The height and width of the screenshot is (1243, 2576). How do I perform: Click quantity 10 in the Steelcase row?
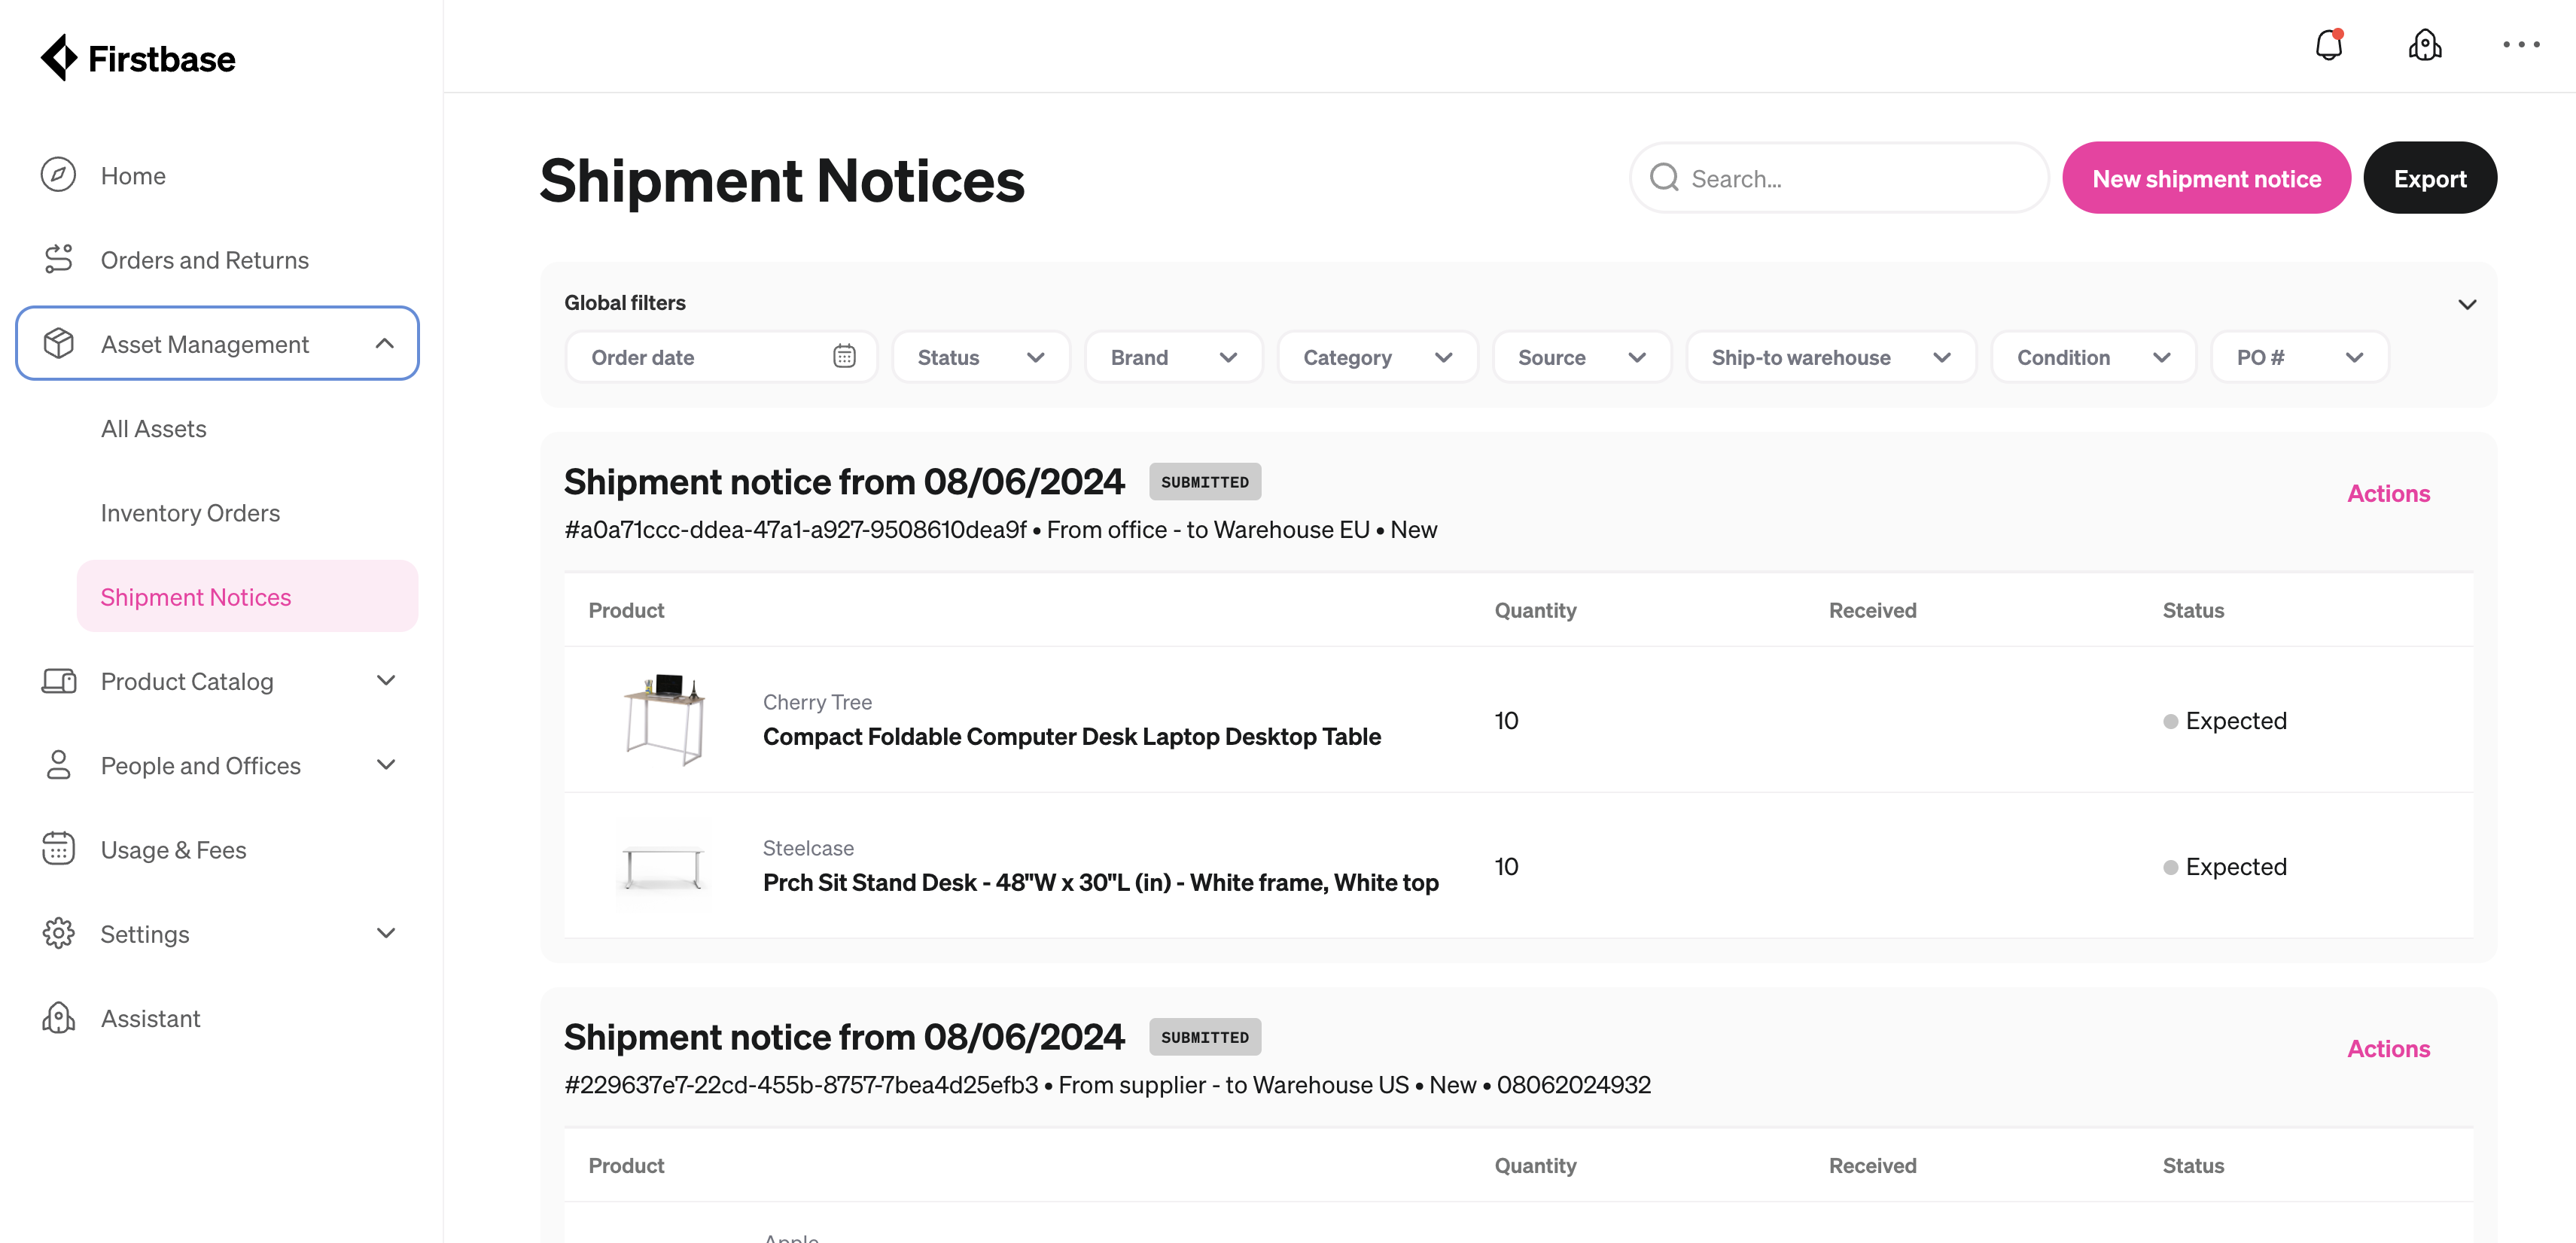(1506, 866)
